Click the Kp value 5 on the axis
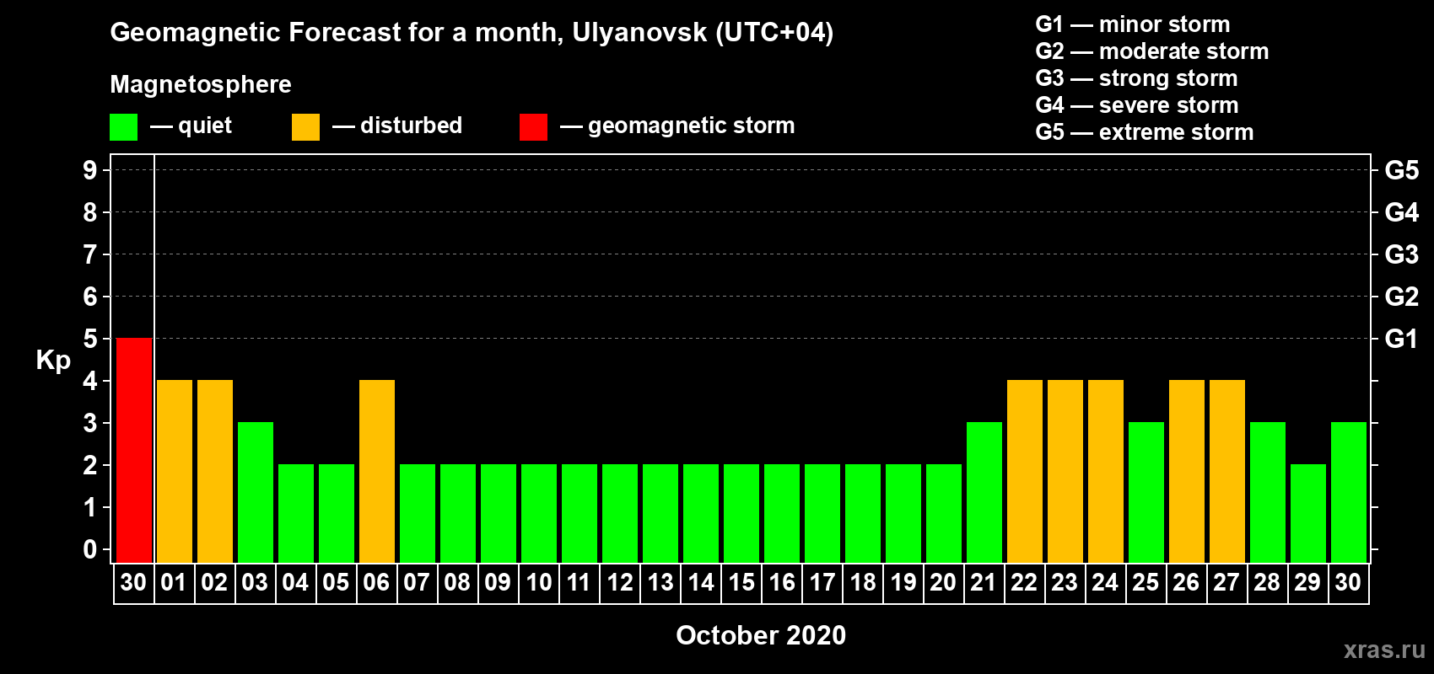 coord(90,339)
